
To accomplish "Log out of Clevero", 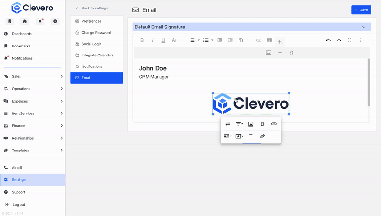I will (x=32, y=205).
